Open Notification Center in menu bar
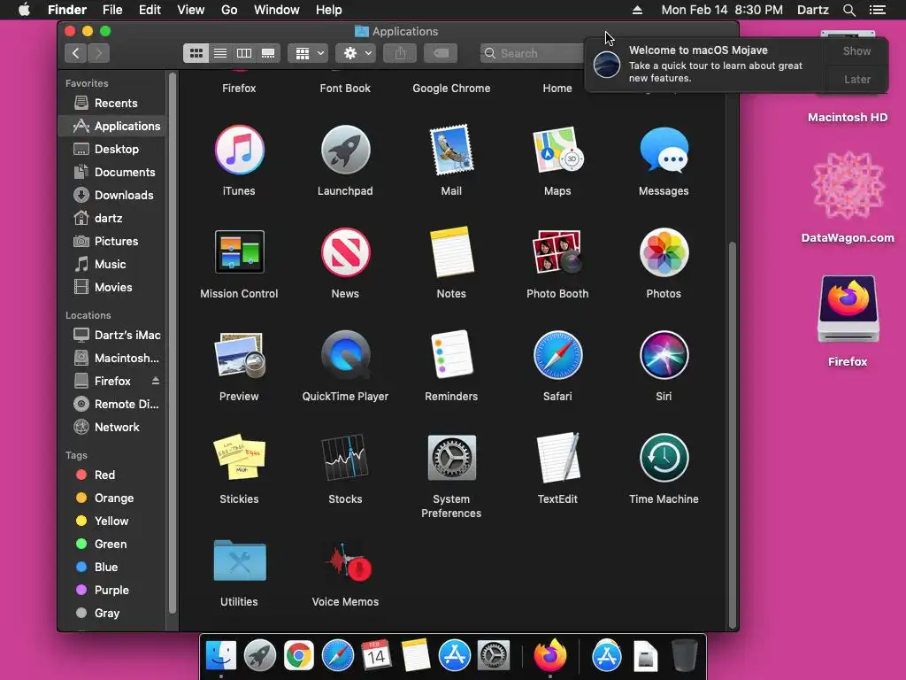The image size is (906, 680). click(x=878, y=10)
